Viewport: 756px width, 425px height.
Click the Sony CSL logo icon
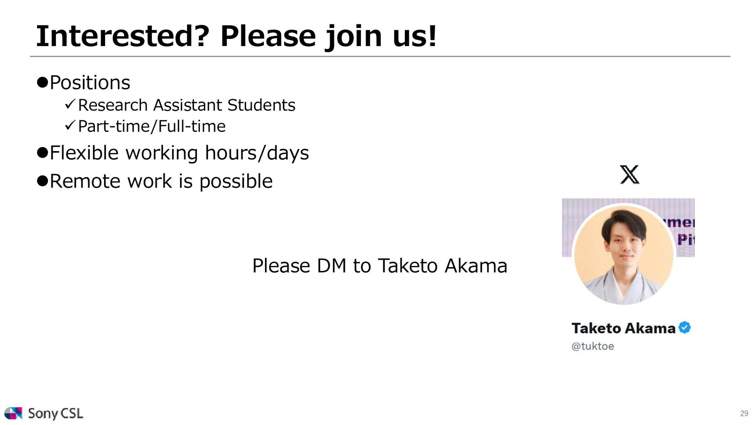pyautogui.click(x=13, y=413)
